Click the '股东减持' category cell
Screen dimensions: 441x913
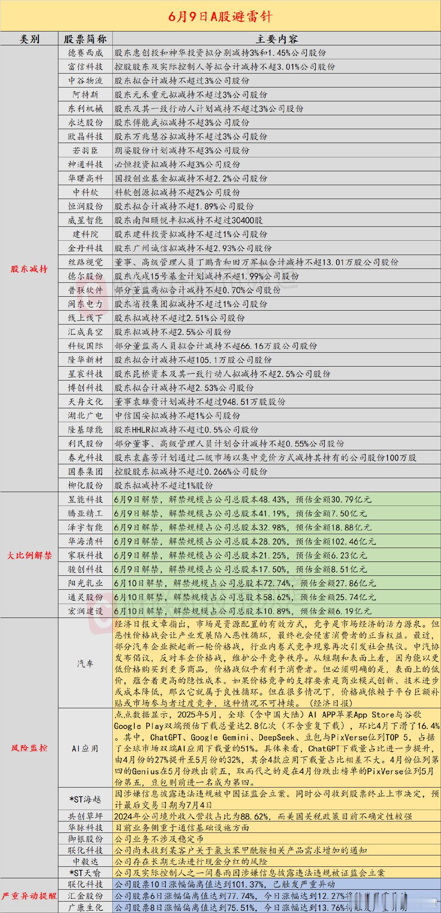coord(29,269)
